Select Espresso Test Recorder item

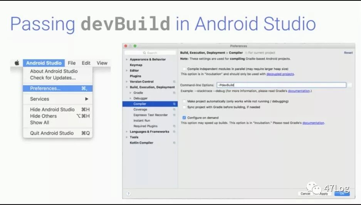pyautogui.click(x=151, y=115)
